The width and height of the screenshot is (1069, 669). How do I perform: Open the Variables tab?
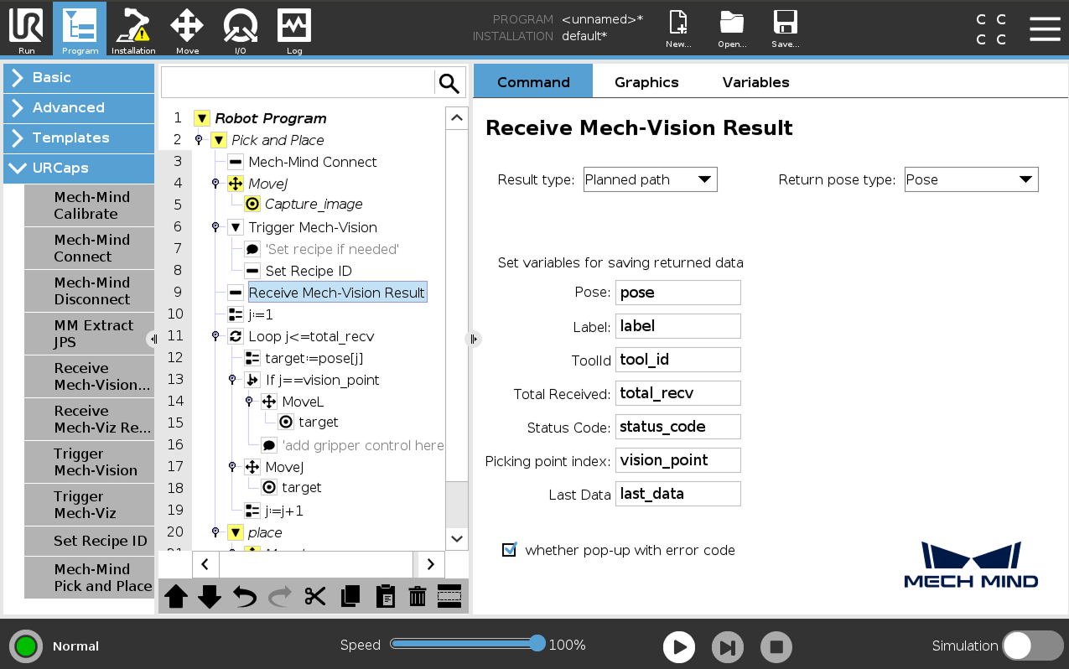click(x=755, y=81)
